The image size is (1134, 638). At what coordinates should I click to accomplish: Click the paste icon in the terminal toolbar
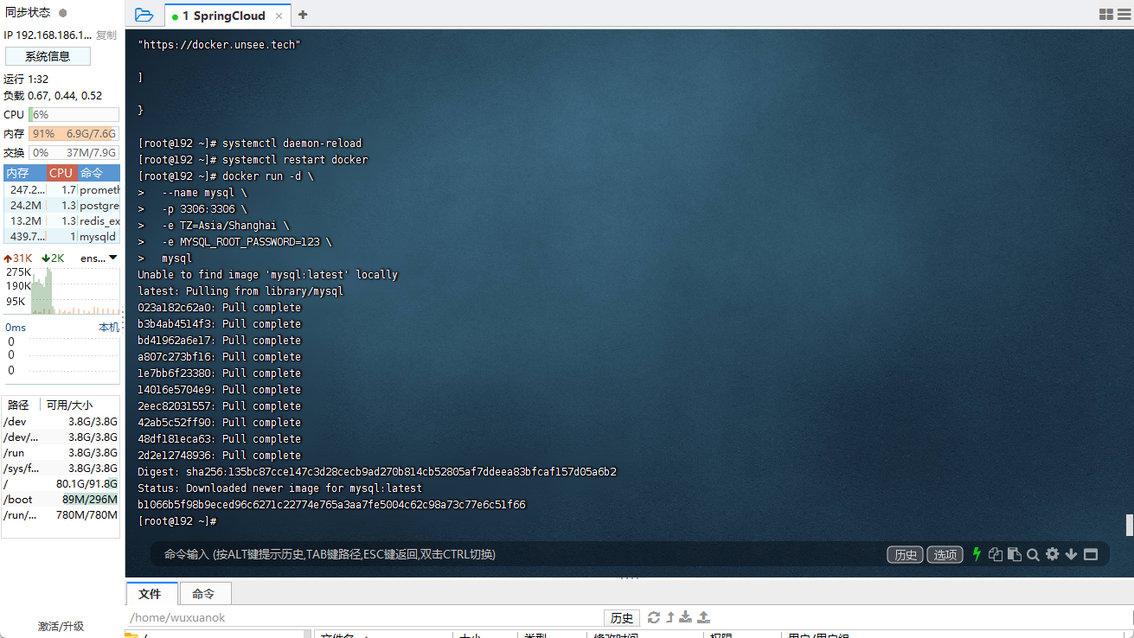click(1015, 554)
